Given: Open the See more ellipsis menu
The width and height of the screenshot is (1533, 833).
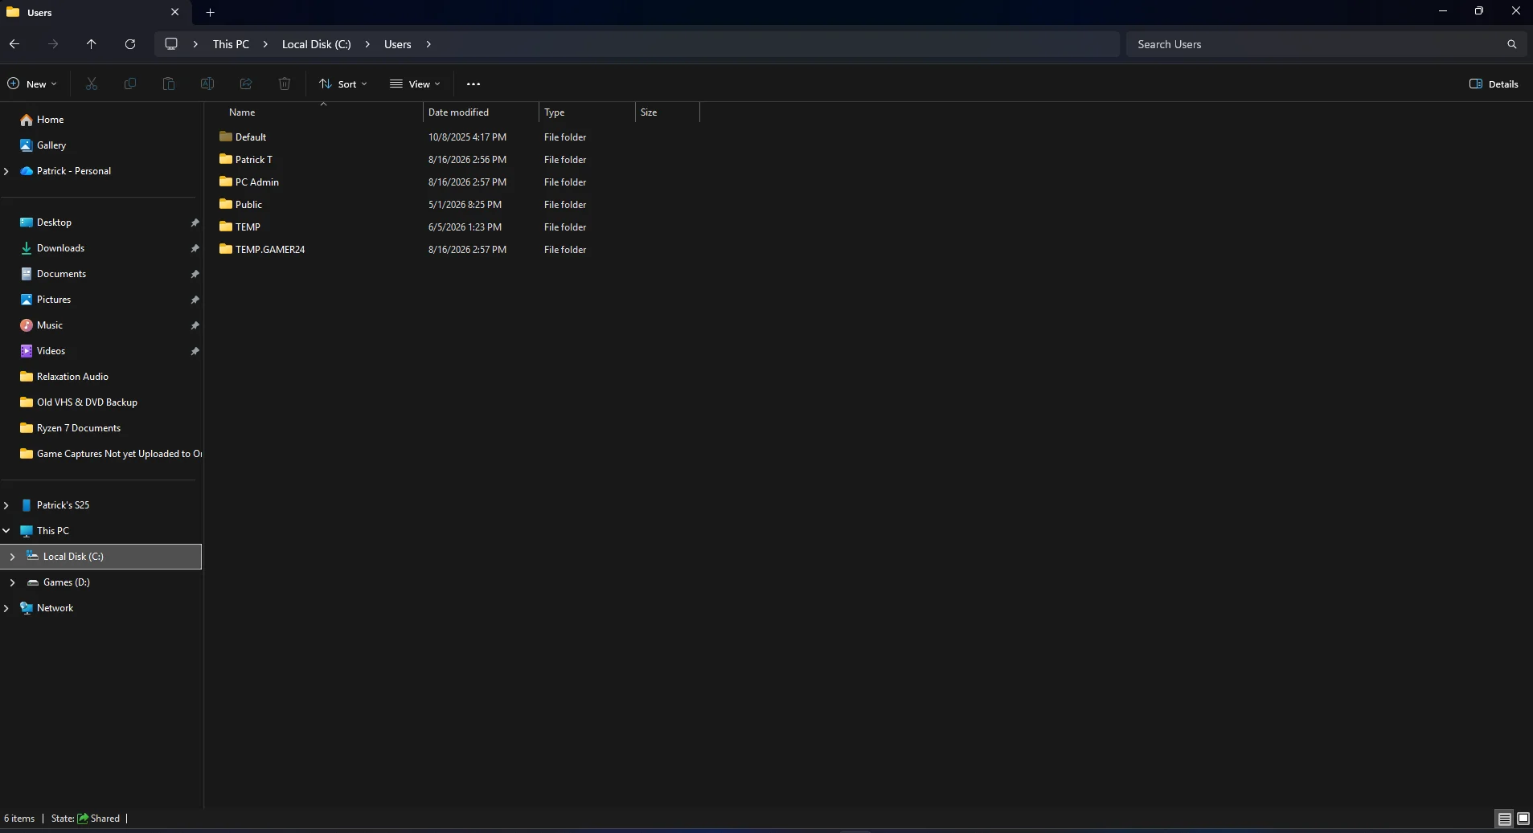Looking at the screenshot, I should pyautogui.click(x=473, y=84).
